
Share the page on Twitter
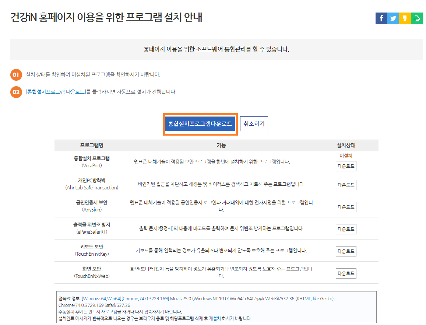pyautogui.click(x=393, y=18)
